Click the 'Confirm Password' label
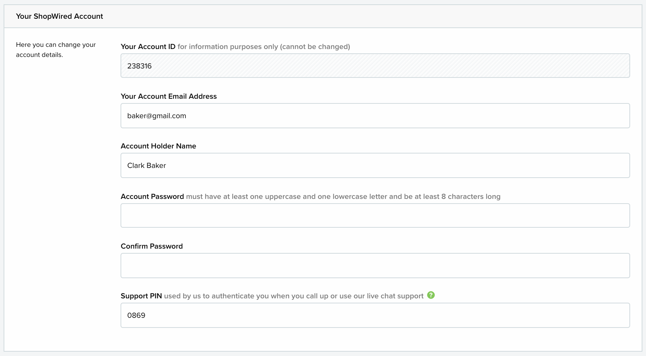The width and height of the screenshot is (646, 356). pos(152,246)
